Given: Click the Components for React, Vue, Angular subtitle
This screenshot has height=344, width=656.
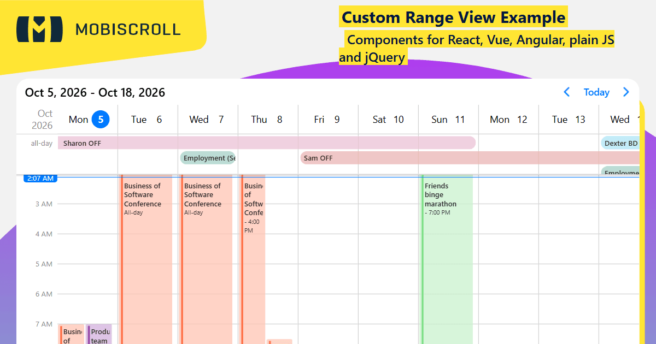Looking at the screenshot, I should tap(477, 48).
